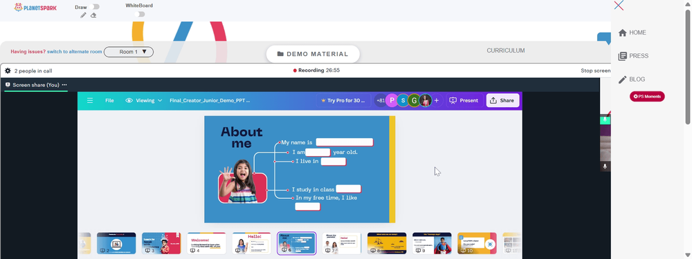
Task: Select slide 9 superhero thumbnail
Action: (432, 243)
